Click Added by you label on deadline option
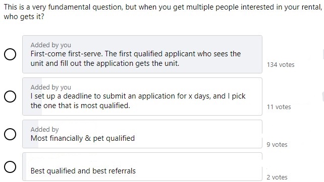Image resolution: width=324 pixels, height=182 pixels. pyautogui.click(x=51, y=87)
